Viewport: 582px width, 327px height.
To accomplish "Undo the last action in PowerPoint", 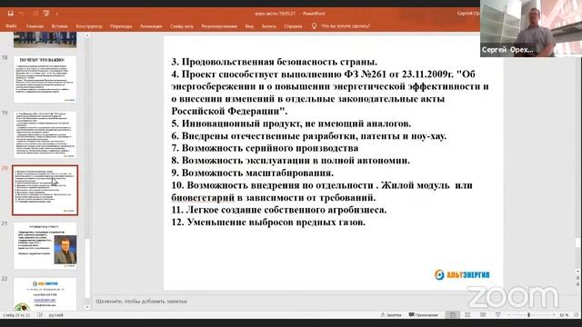I will coord(22,14).
